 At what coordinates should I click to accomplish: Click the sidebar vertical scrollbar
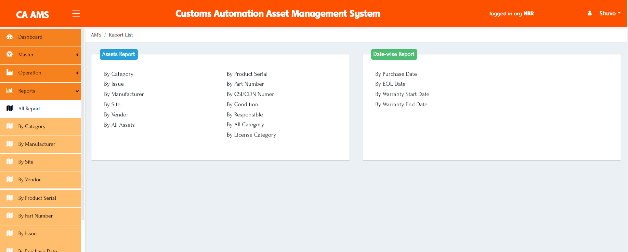click(83, 124)
